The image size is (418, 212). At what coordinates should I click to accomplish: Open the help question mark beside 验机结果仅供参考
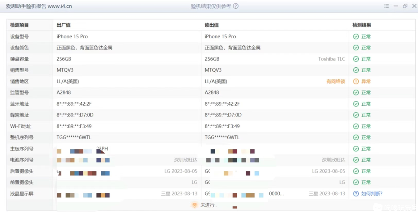pos(236,6)
